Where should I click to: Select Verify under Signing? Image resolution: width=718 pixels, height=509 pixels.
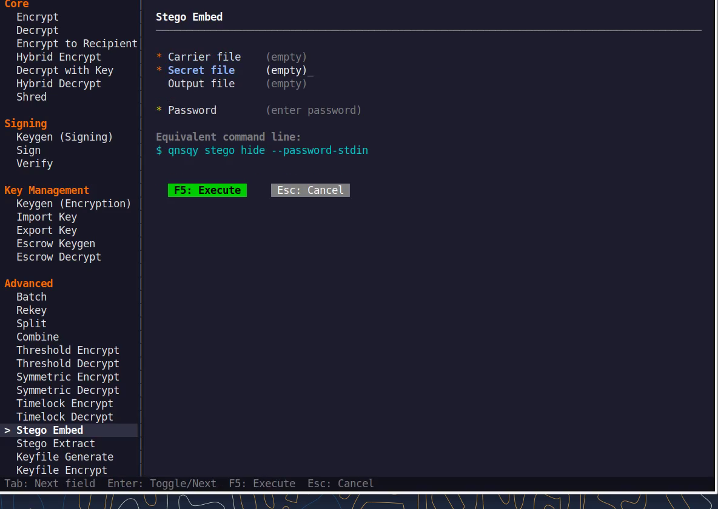35,164
